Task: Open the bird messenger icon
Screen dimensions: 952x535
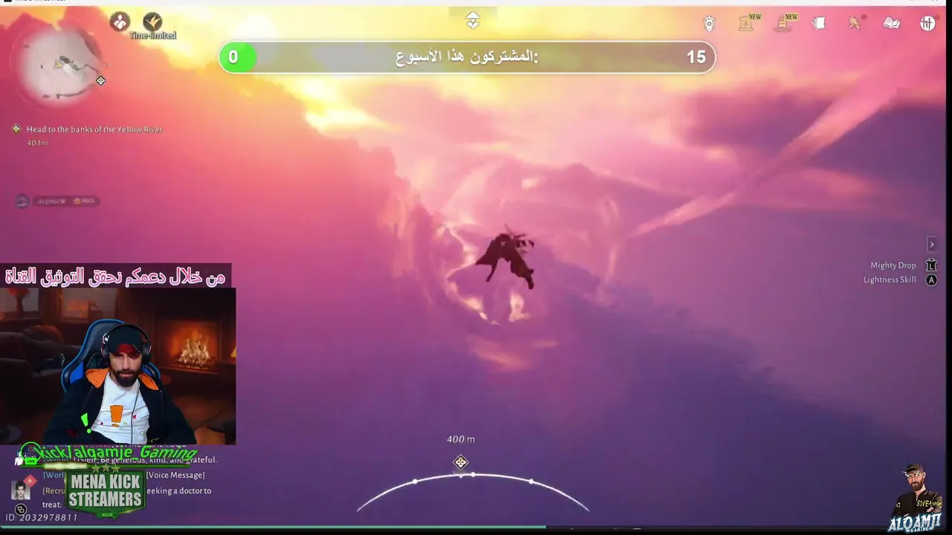Action: (855, 23)
